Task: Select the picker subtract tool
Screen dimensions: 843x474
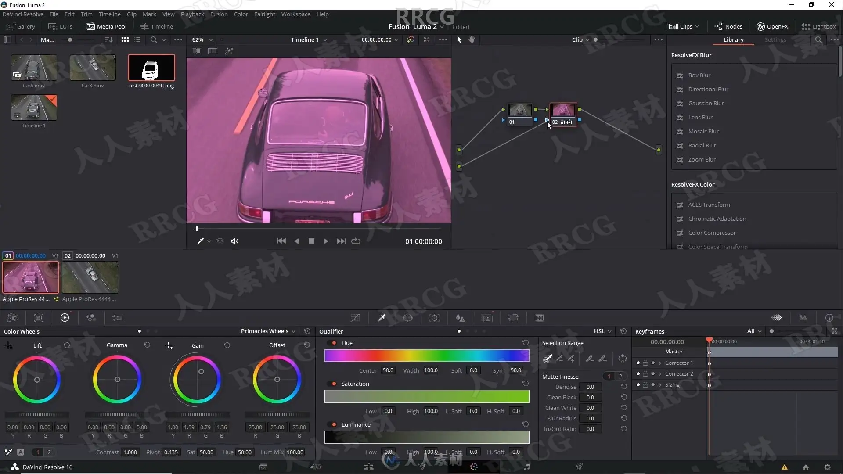Action: [x=559, y=359]
